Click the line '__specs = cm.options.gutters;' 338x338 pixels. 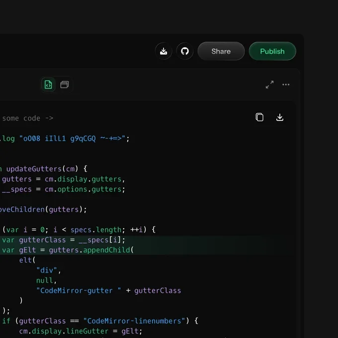[x=64, y=189]
